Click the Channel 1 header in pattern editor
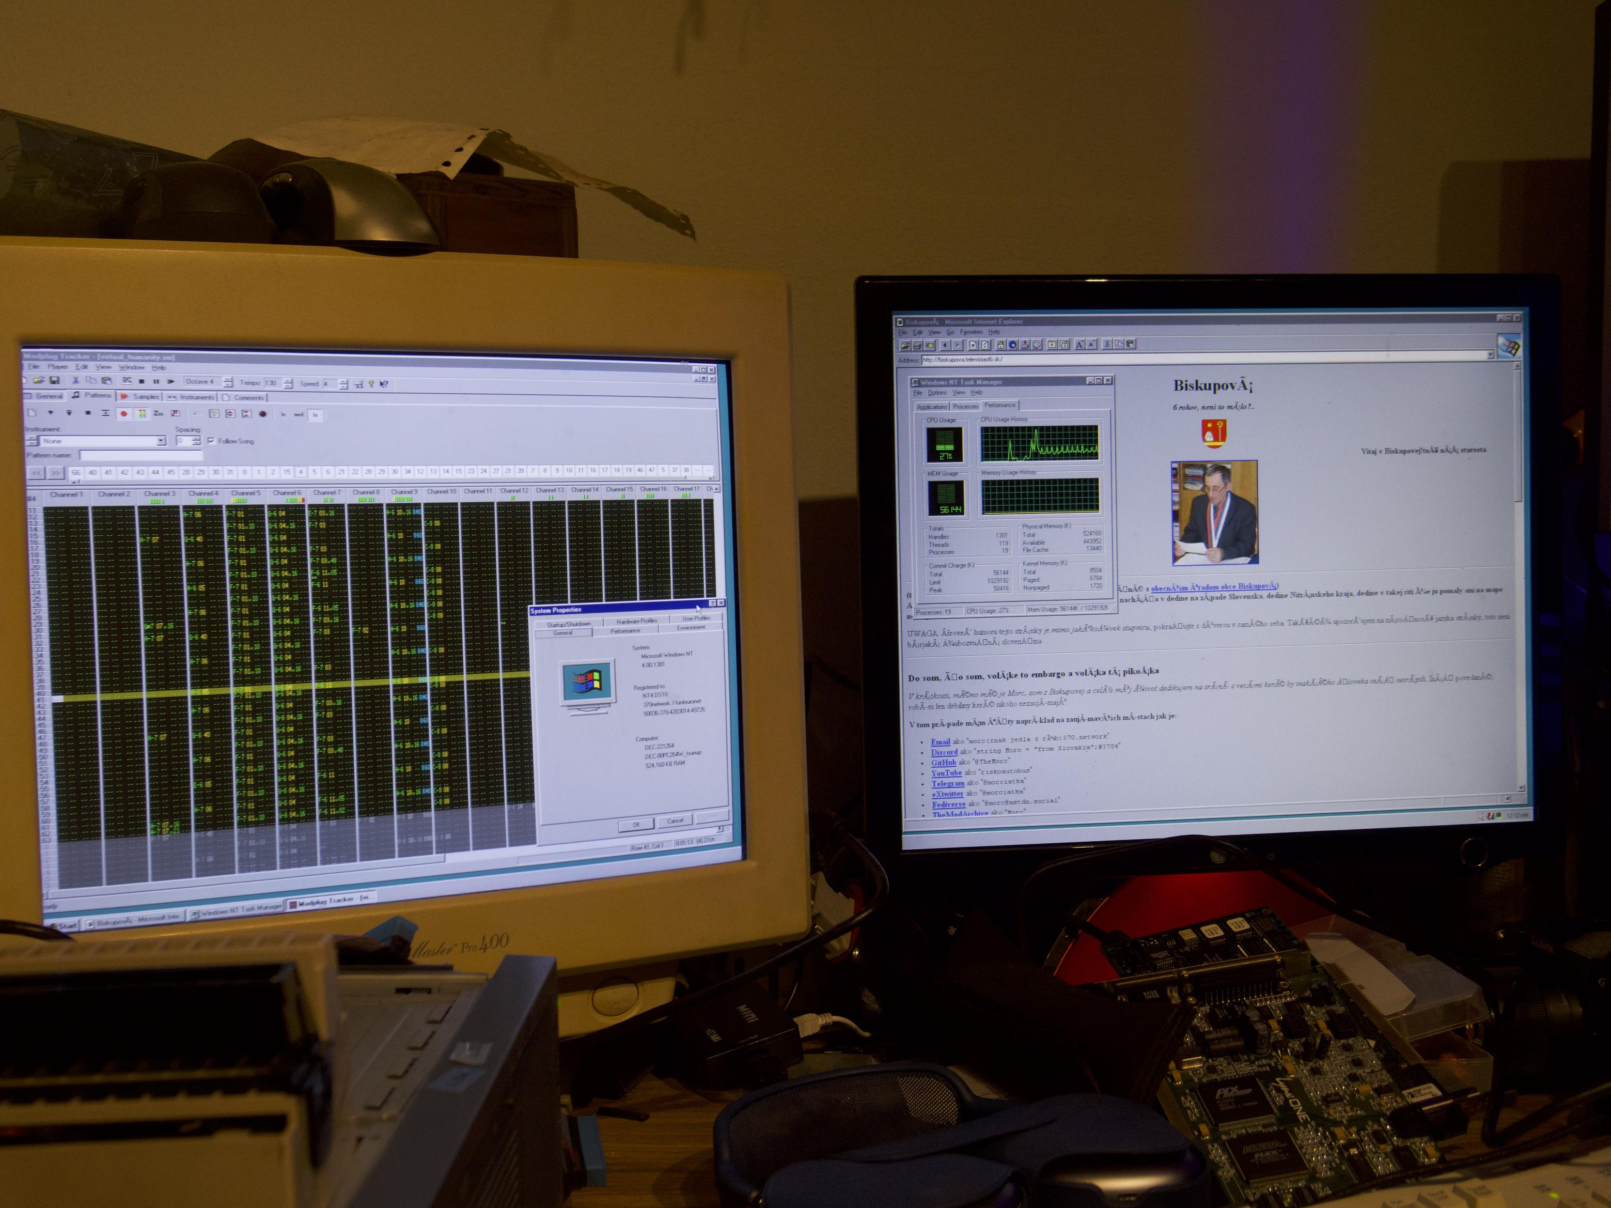Screen dimensions: 1611x1208 [66, 495]
